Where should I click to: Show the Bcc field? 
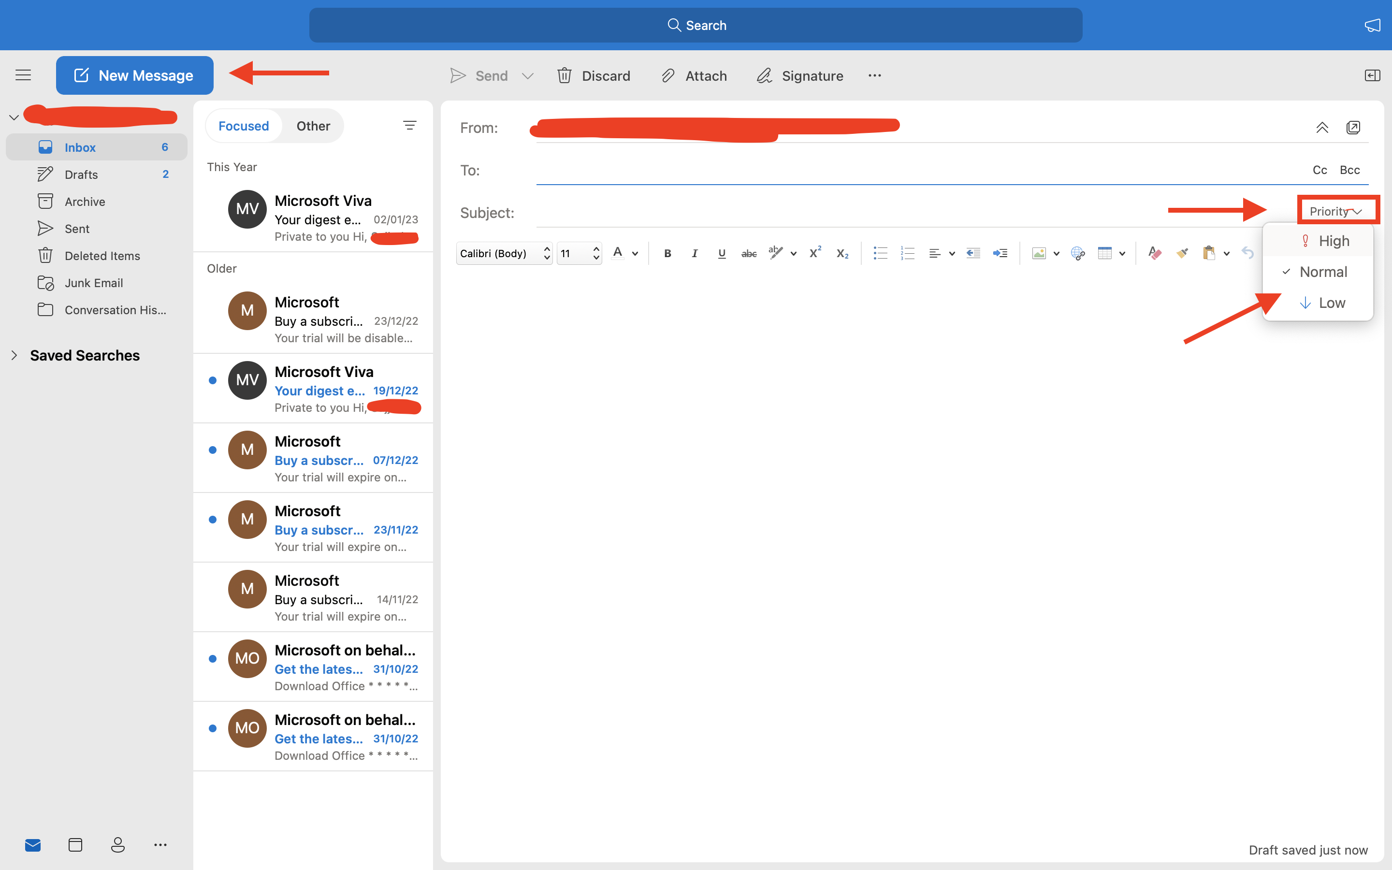1349,170
